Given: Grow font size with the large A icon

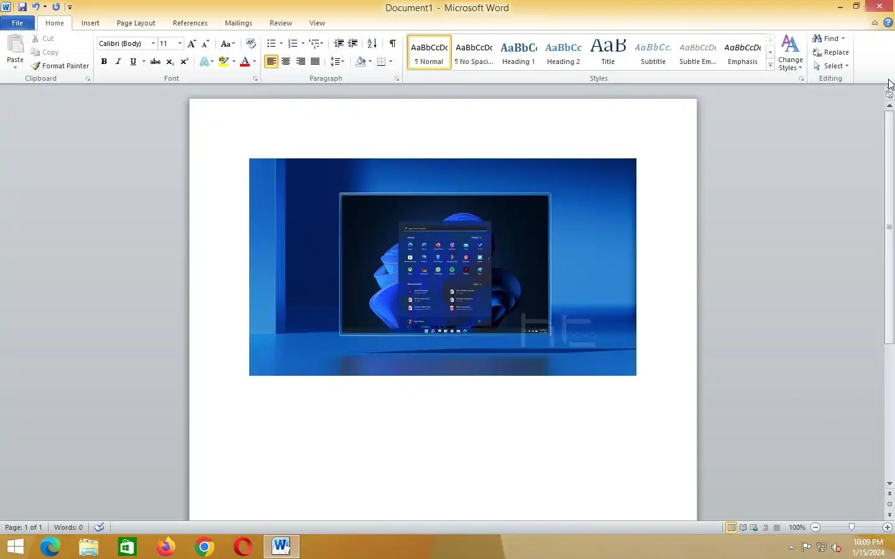Looking at the screenshot, I should point(191,43).
